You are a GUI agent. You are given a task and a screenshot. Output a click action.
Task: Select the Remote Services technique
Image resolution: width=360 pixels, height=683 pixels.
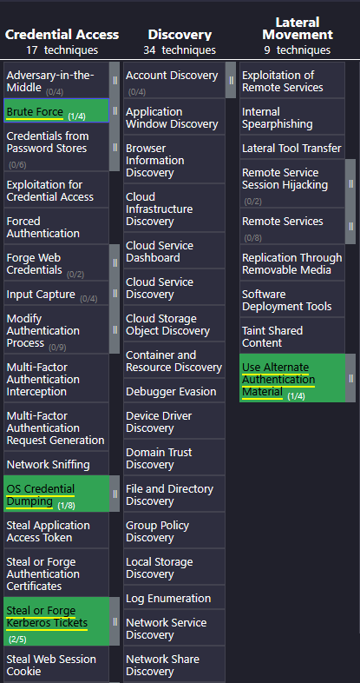pyautogui.click(x=292, y=226)
